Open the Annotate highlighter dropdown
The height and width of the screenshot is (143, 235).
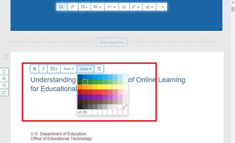136,7
